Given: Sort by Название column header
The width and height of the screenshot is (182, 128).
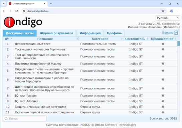Looking at the screenshot, I should click(x=46, y=39).
